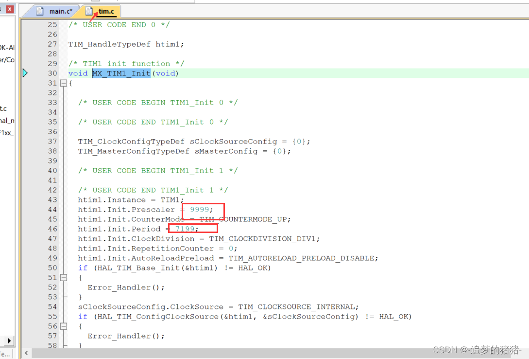Viewport: 529px width, 359px height.
Task: Click the file icon on main.c* tab
Action: coord(40,11)
